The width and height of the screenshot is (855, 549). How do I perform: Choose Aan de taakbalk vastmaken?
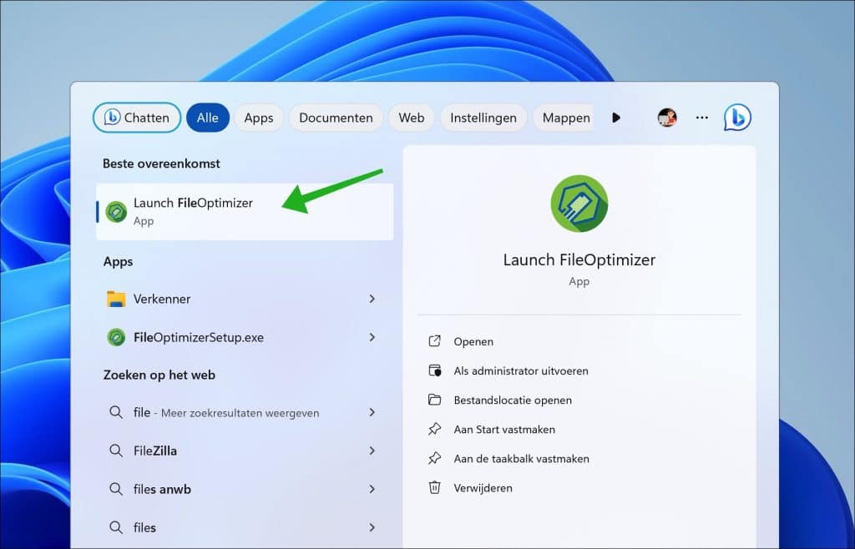point(521,459)
